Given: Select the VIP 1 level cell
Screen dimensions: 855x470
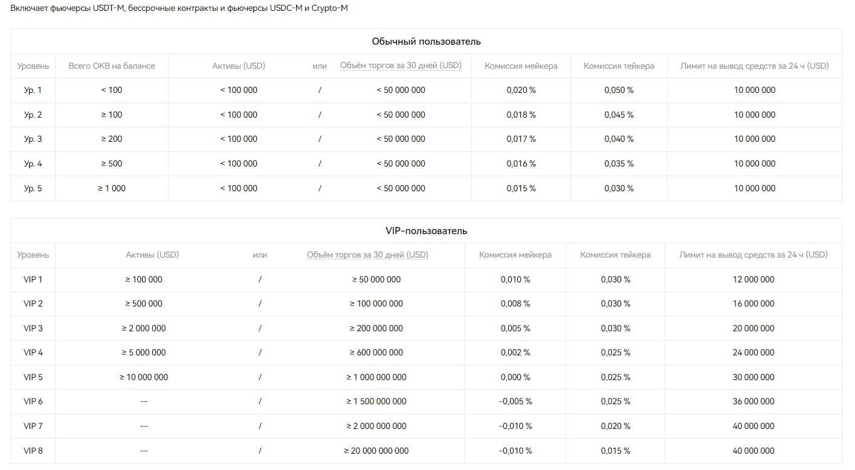Looking at the screenshot, I should click(33, 279).
